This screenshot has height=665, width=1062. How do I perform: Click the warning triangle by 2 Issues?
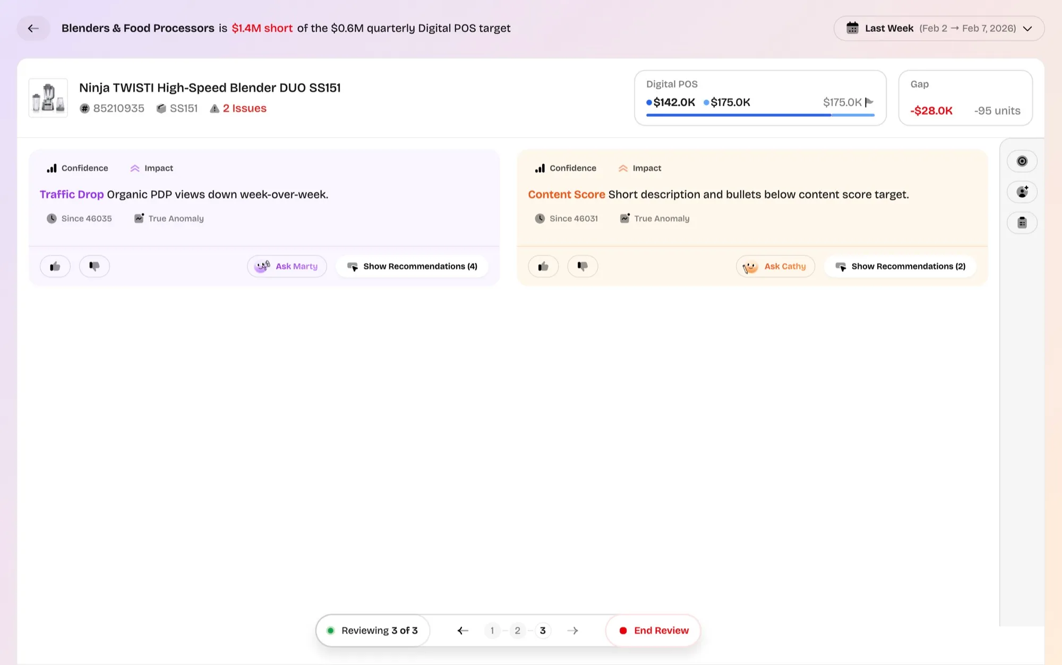coord(215,109)
